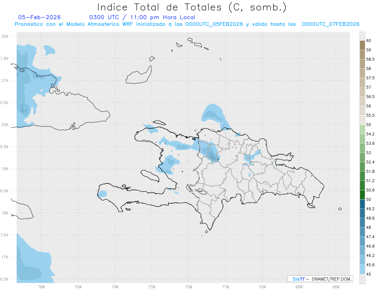Click the '50.6' colorbar label

tap(370, 190)
